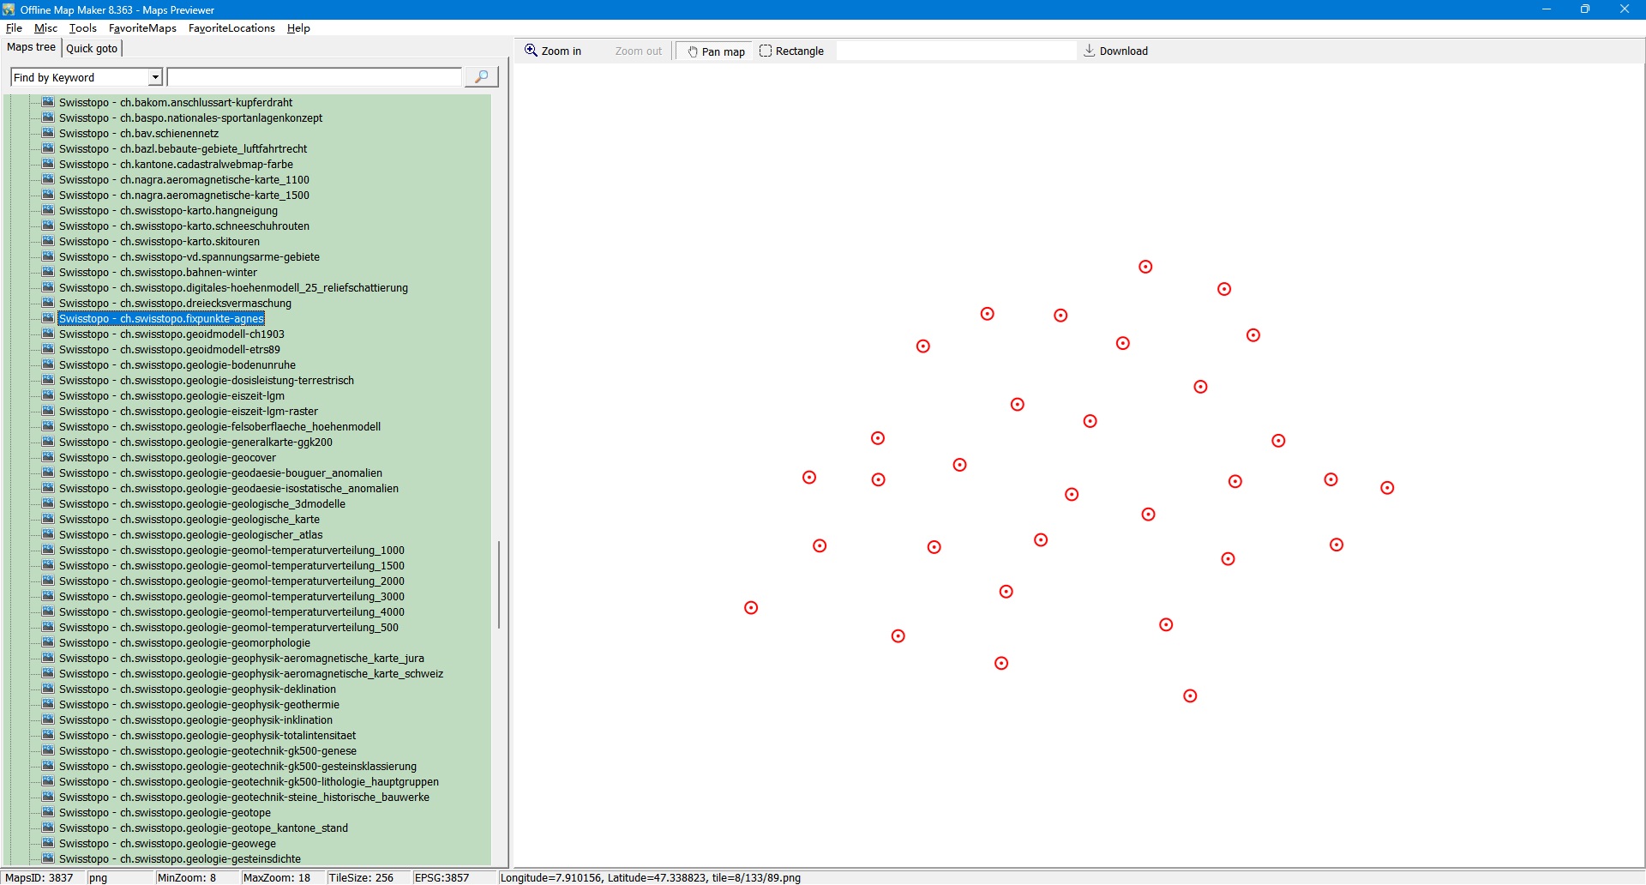Click map icon beside ch.bav.schienennetz
The image size is (1646, 885).
pos(48,133)
